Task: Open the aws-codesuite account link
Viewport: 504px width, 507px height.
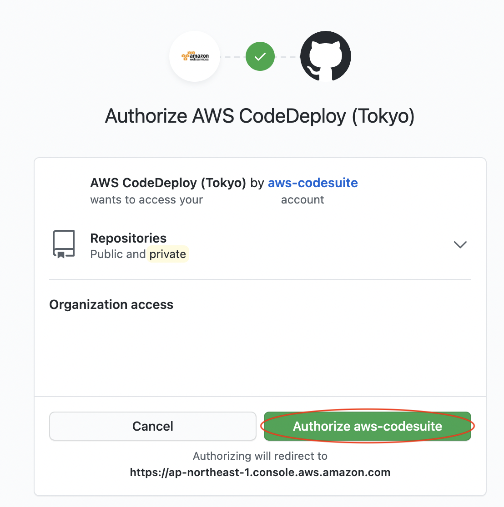Action: tap(312, 183)
